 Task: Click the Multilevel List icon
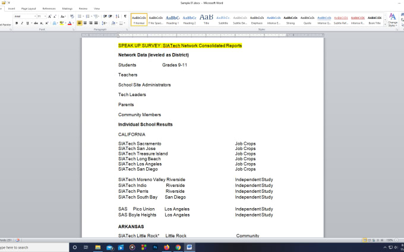[96, 17]
